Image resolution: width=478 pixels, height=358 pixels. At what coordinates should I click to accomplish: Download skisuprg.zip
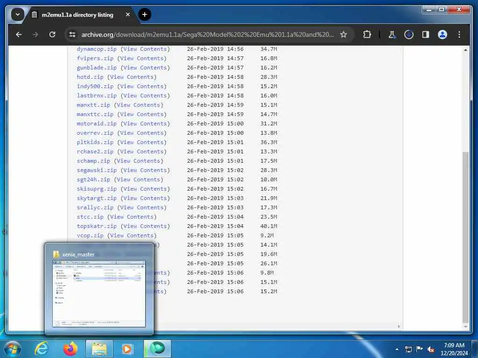click(96, 189)
